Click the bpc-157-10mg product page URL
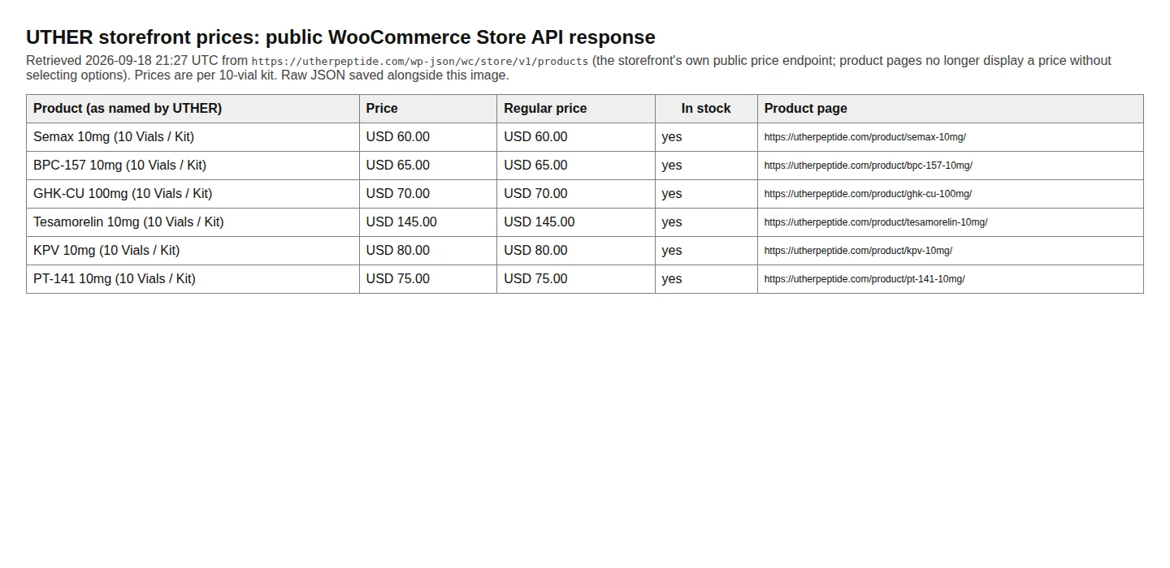1170x568 pixels. pyautogui.click(x=868, y=166)
